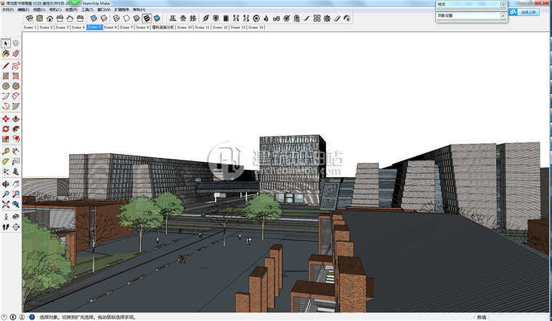Click the 压 plugin button
552x321 pixels.
click(173, 18)
